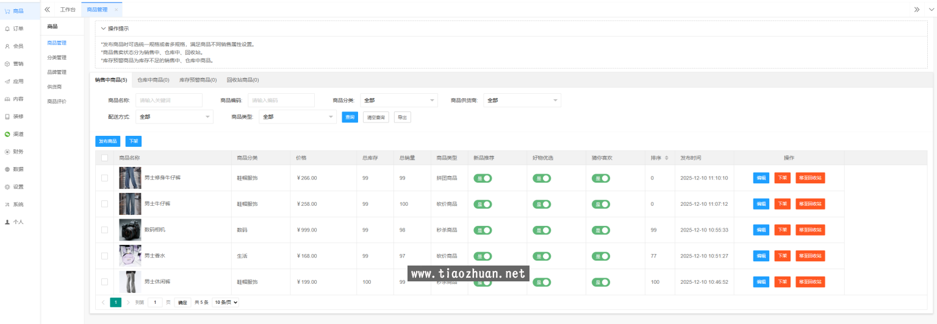Open 设置 gear icon in sidebar

click(x=7, y=187)
